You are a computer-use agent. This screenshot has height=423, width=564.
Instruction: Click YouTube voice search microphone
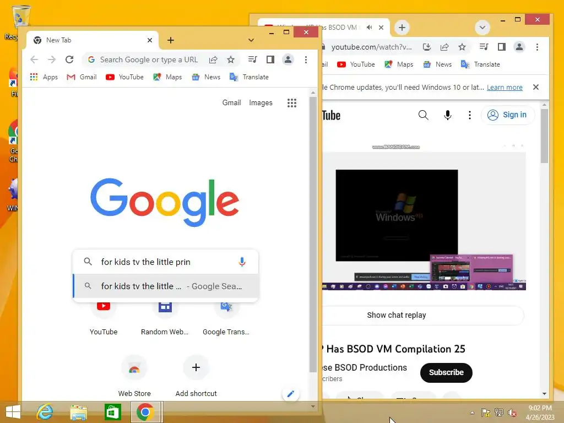click(x=447, y=115)
